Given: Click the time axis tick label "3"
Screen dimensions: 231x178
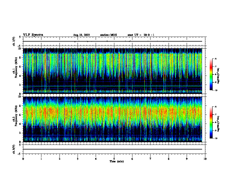Looking at the screenshot, I should (x=78, y=159).
